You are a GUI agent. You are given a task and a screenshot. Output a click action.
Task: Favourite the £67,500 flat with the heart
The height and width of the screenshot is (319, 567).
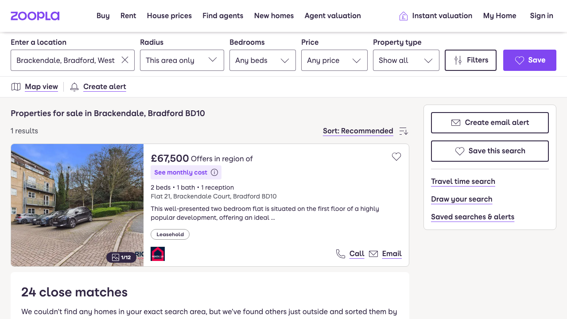tap(396, 156)
